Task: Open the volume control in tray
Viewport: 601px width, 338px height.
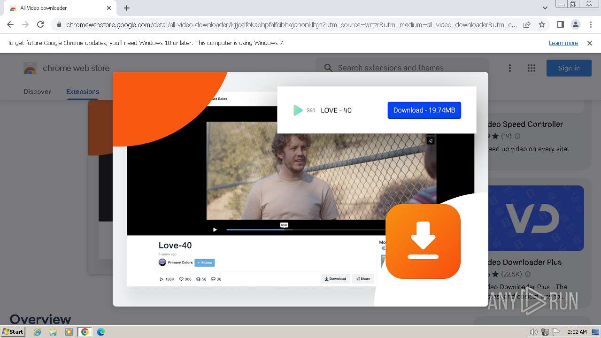Action: point(533,332)
